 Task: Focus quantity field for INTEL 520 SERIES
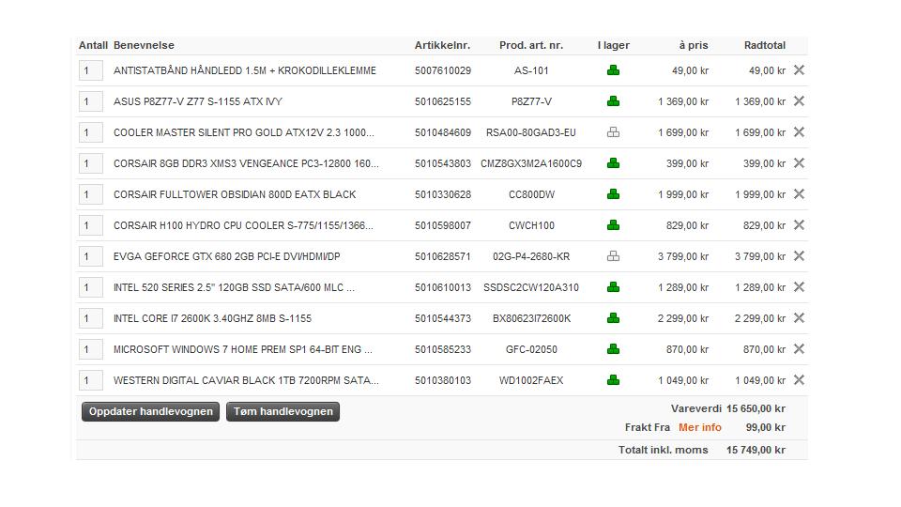pyautogui.click(x=91, y=288)
